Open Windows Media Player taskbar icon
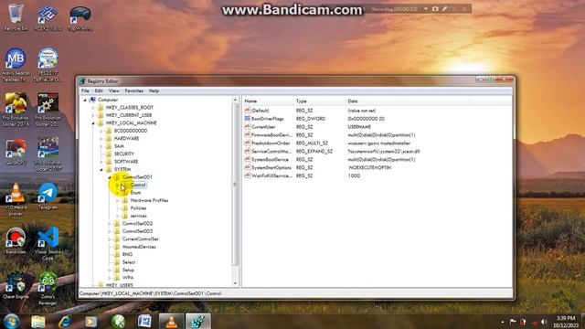 91,321
